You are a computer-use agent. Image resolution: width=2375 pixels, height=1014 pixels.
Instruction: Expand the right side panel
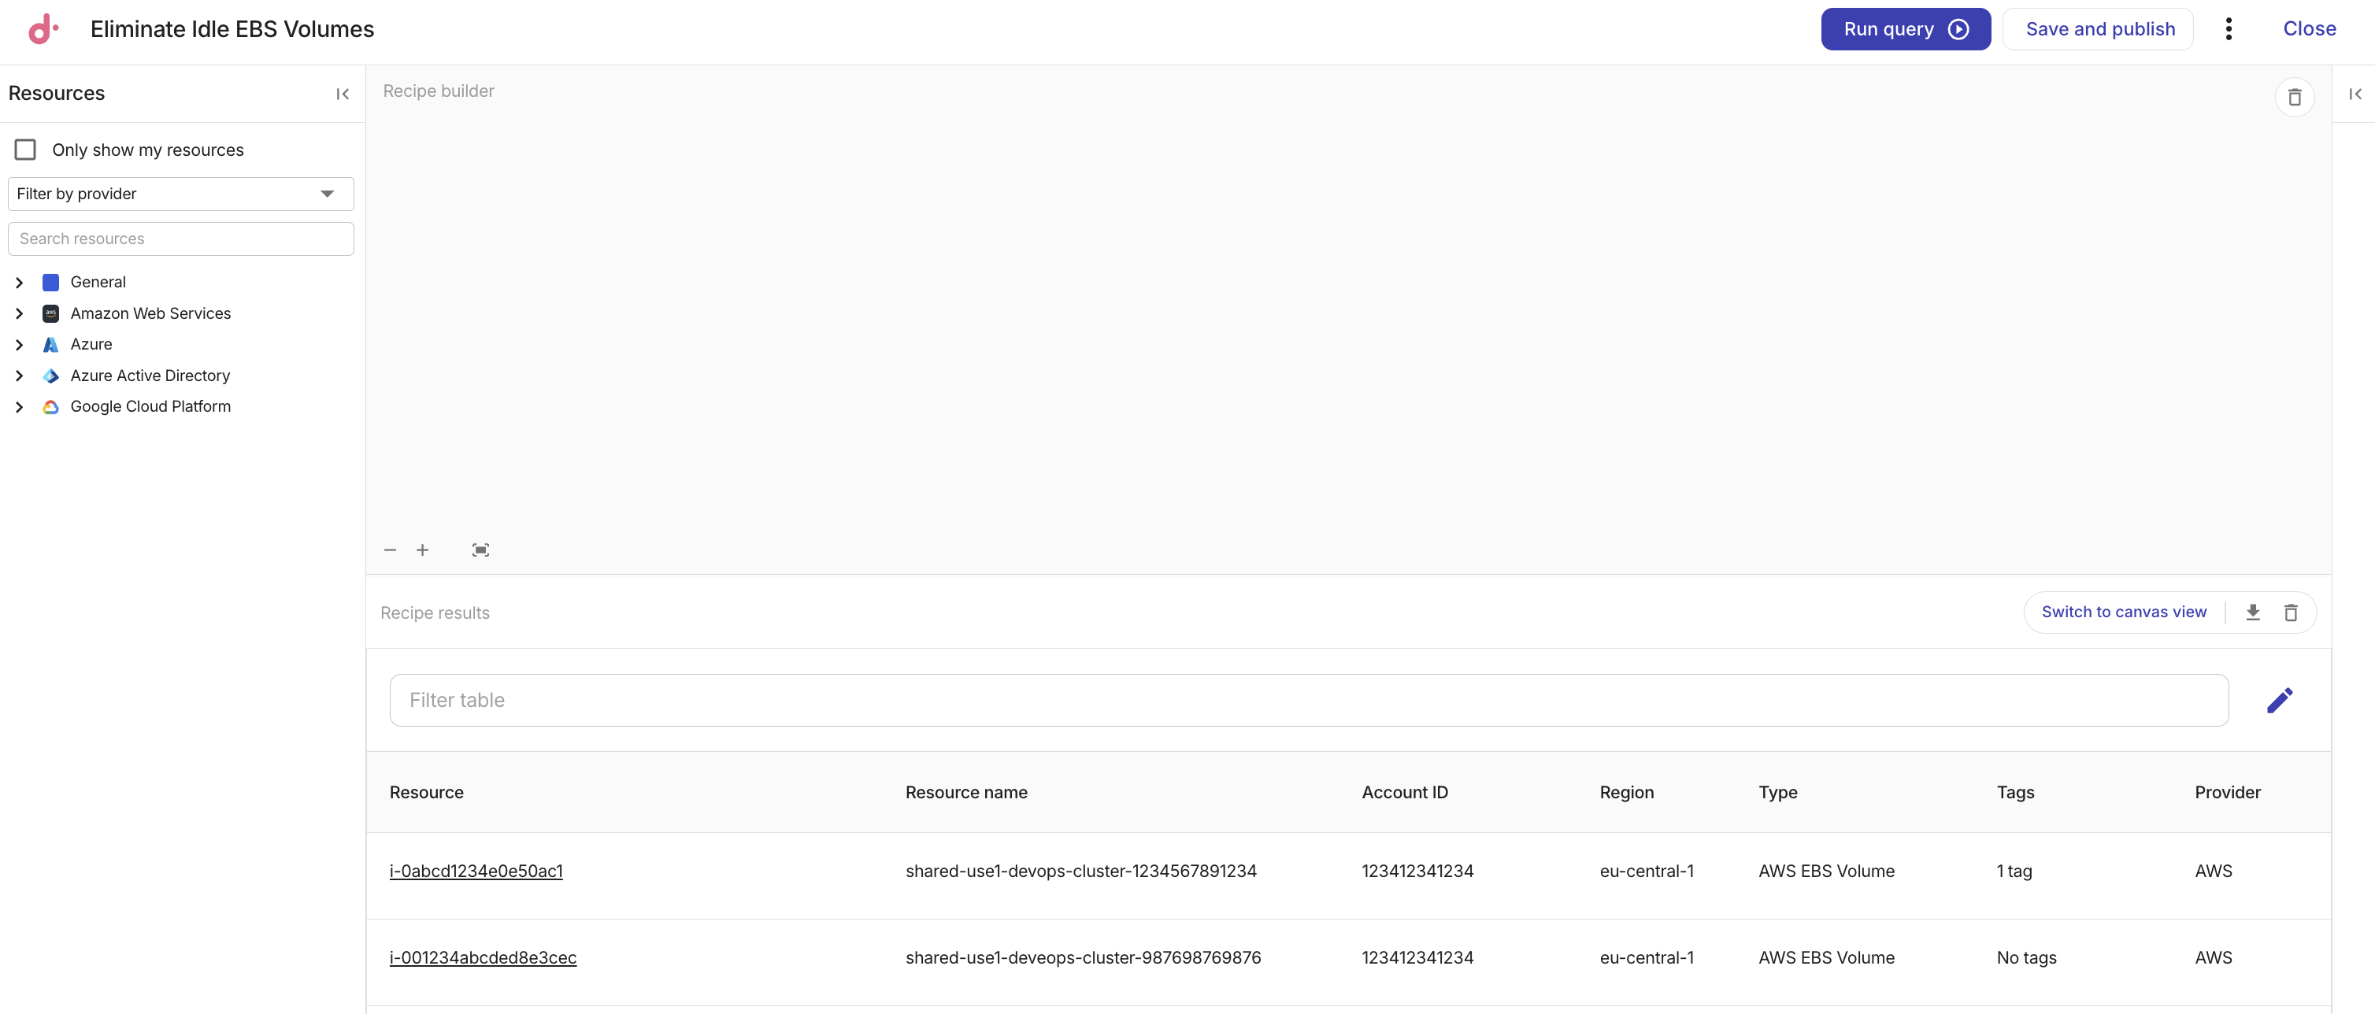pos(2355,94)
